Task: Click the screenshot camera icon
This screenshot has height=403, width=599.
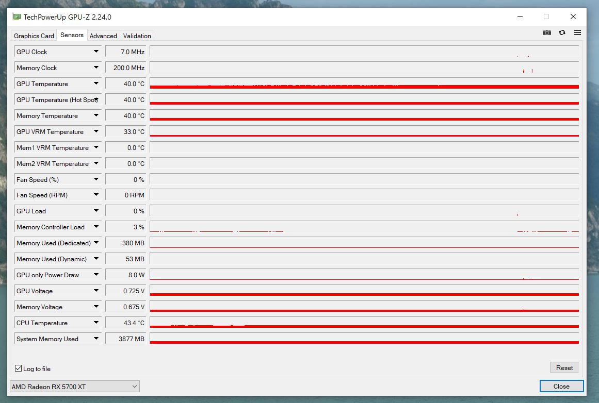Action: 547,33
